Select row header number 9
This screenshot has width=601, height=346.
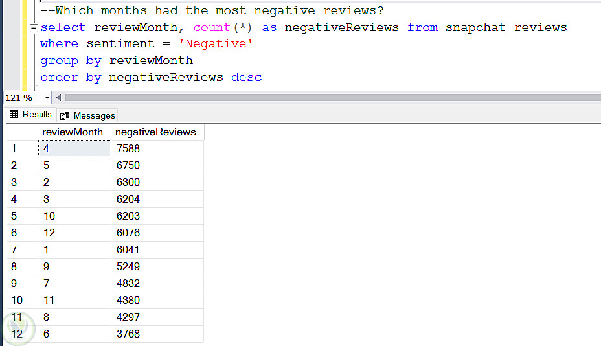coord(22,284)
